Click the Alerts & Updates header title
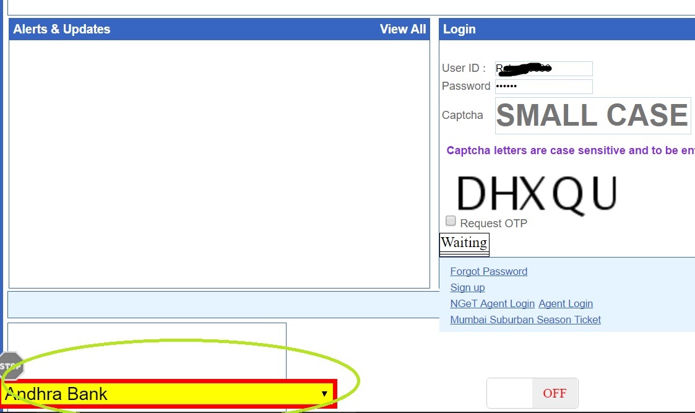 pyautogui.click(x=62, y=29)
